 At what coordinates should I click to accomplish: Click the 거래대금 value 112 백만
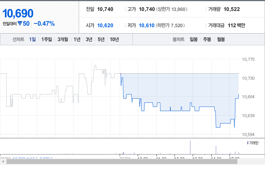click(x=237, y=25)
